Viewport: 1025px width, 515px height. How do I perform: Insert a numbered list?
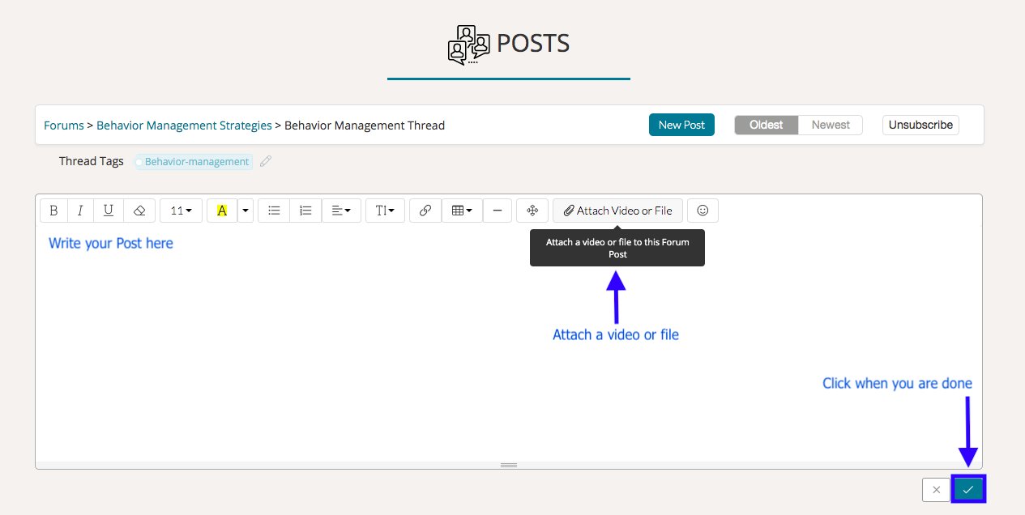click(x=305, y=211)
